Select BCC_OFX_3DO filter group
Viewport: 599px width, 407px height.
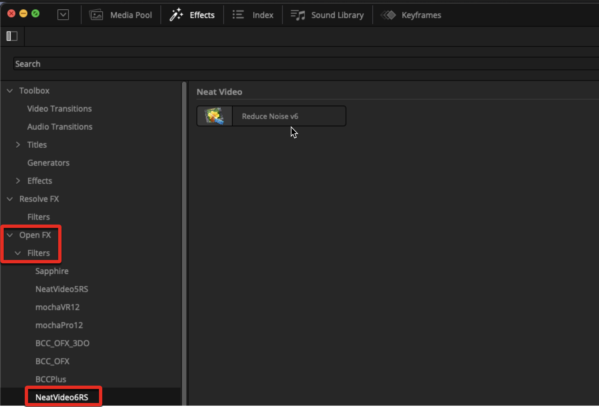pos(63,343)
